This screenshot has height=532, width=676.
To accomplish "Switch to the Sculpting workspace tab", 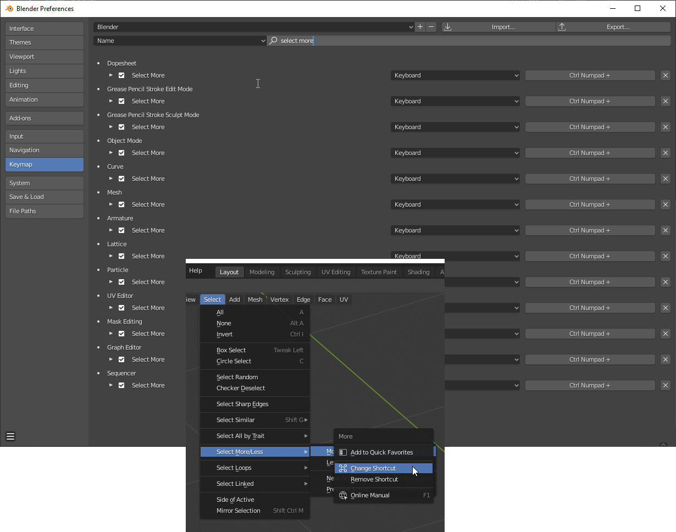I will coord(298,271).
